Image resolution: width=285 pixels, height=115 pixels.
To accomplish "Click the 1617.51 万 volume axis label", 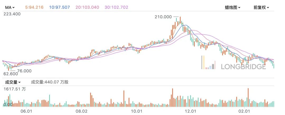I will (x=15, y=89).
